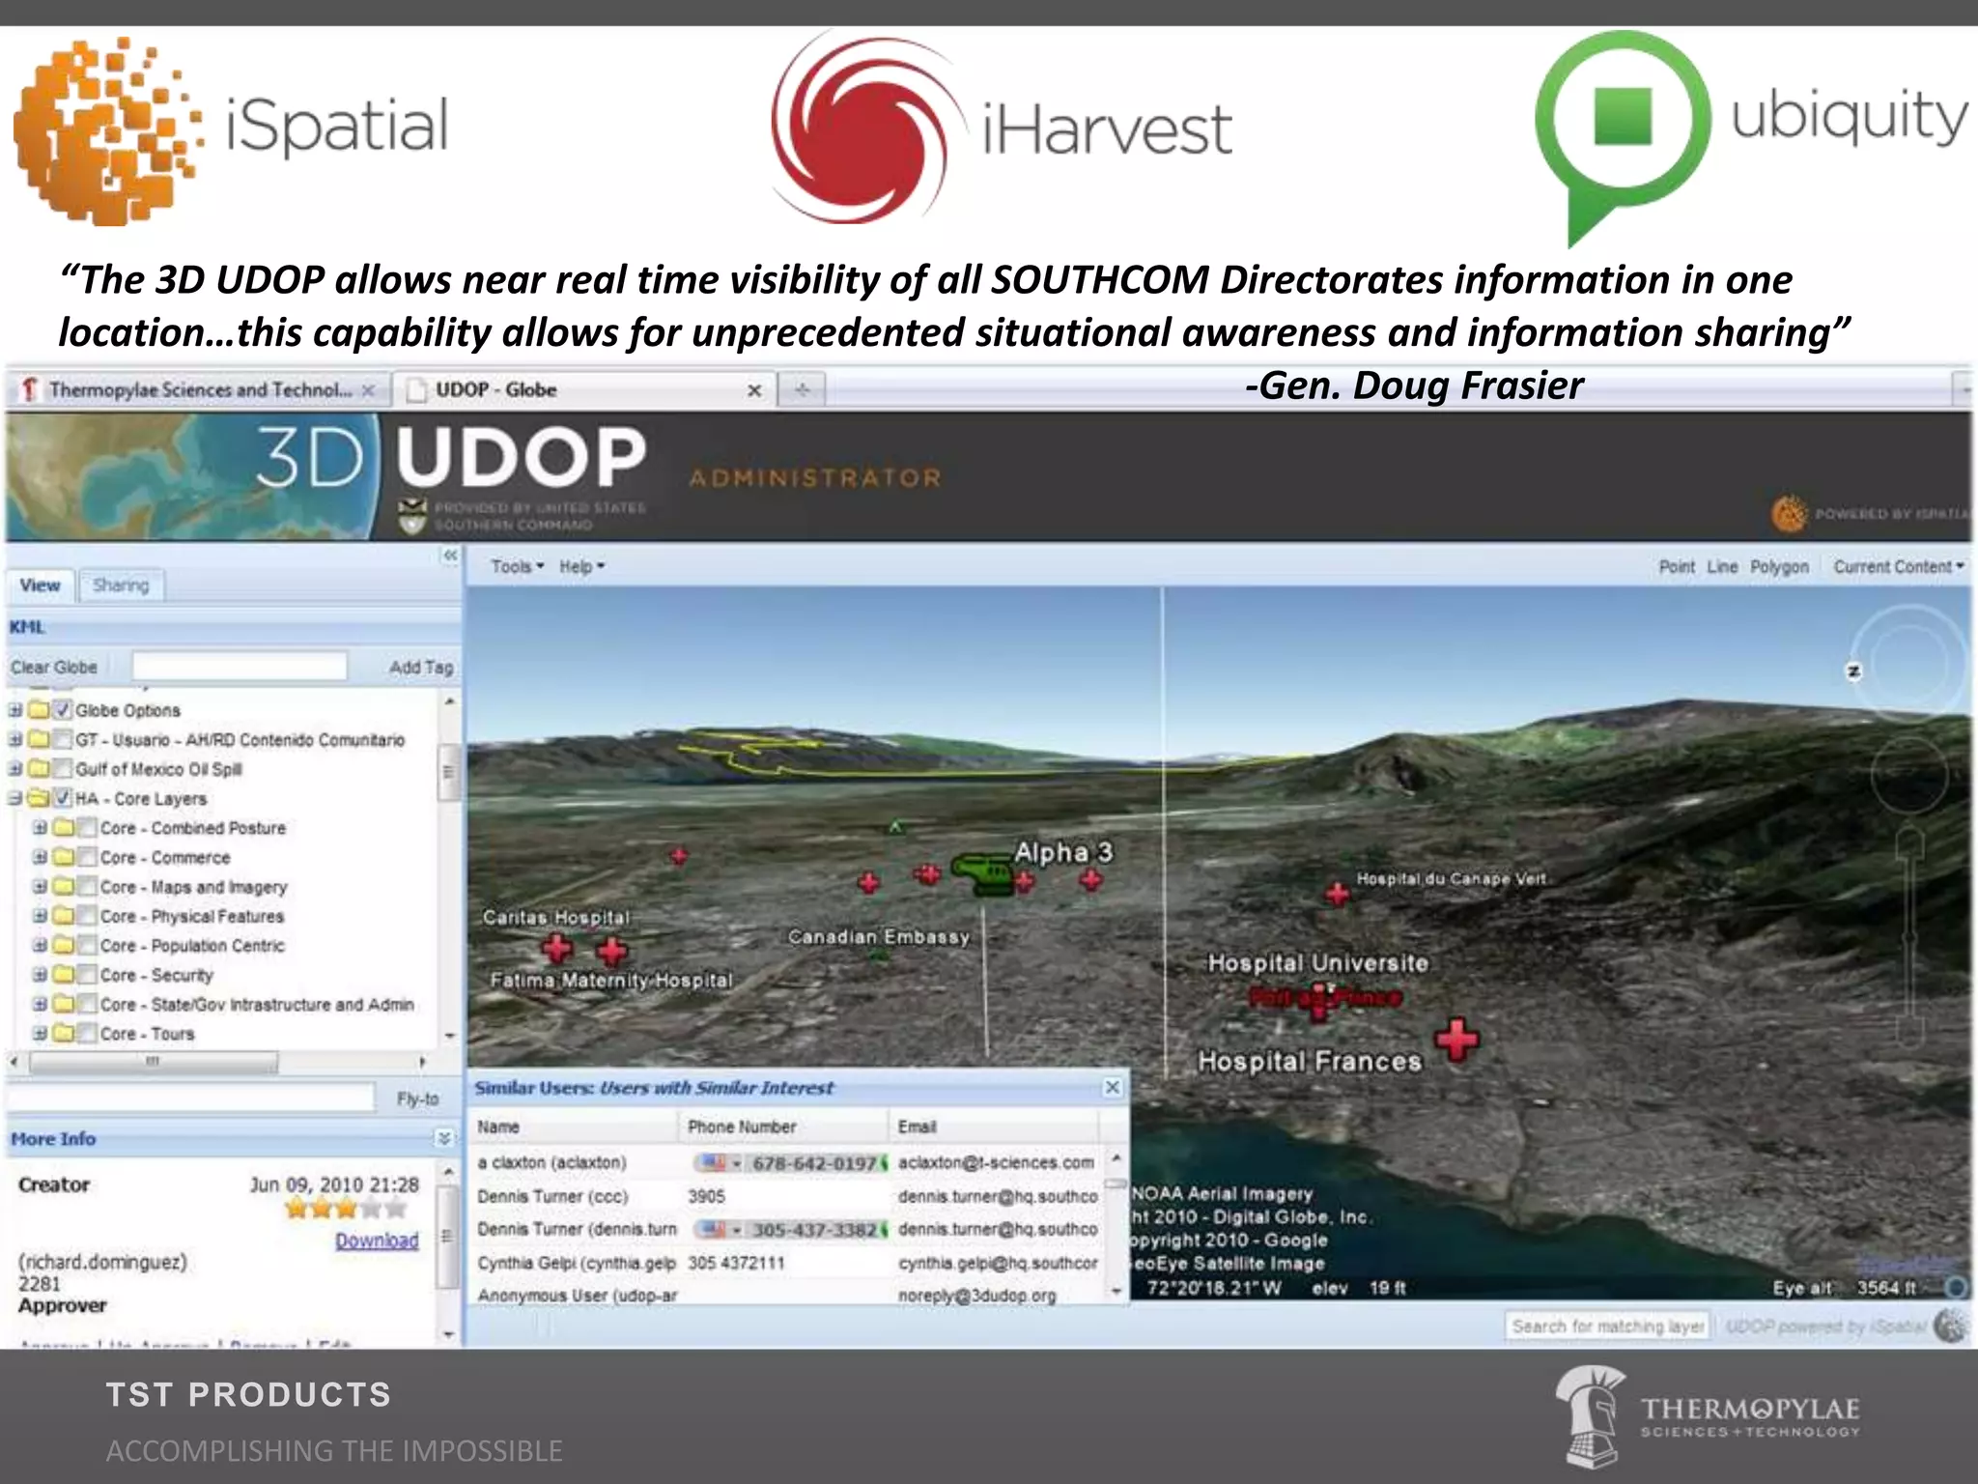The width and height of the screenshot is (1978, 1484).
Task: Select the Cynthia Gelpi user row
Action: pyautogui.click(x=786, y=1263)
